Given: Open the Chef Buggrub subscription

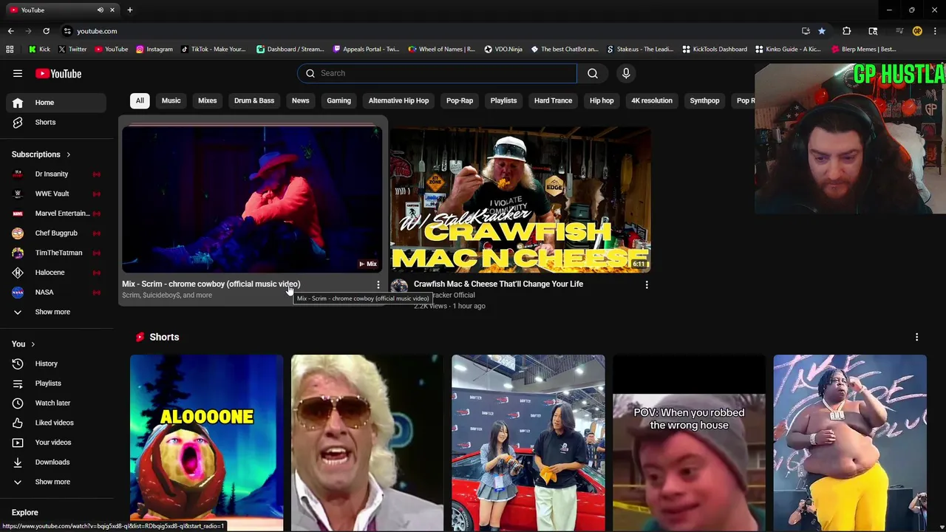Looking at the screenshot, I should coord(56,233).
